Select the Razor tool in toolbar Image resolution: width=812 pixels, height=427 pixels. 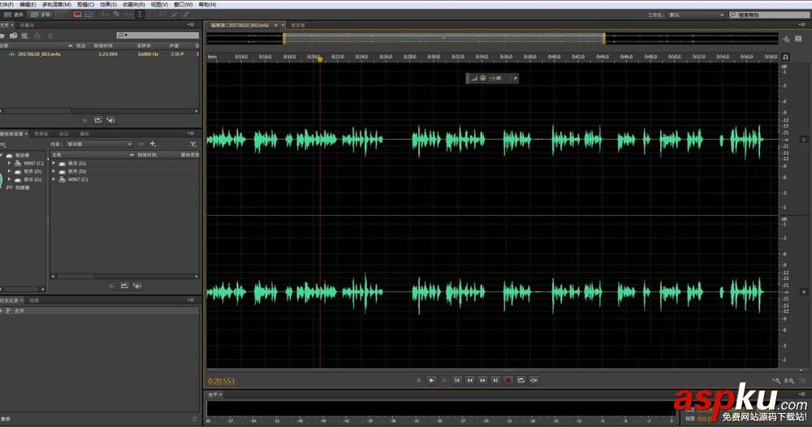(116, 15)
